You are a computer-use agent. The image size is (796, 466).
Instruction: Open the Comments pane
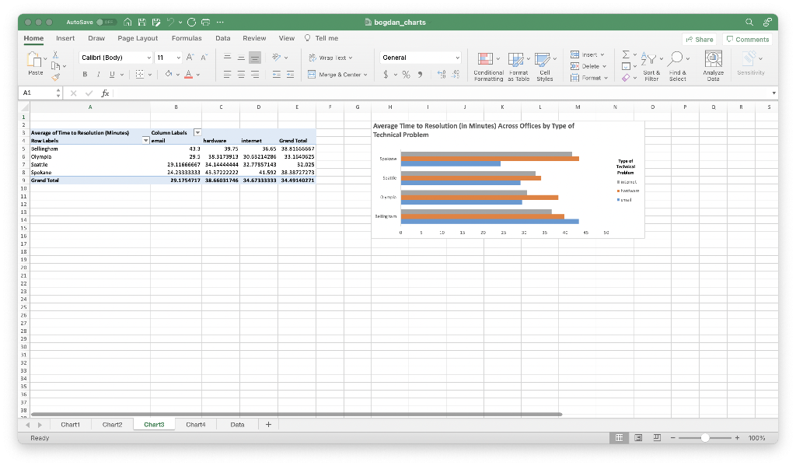coord(747,39)
